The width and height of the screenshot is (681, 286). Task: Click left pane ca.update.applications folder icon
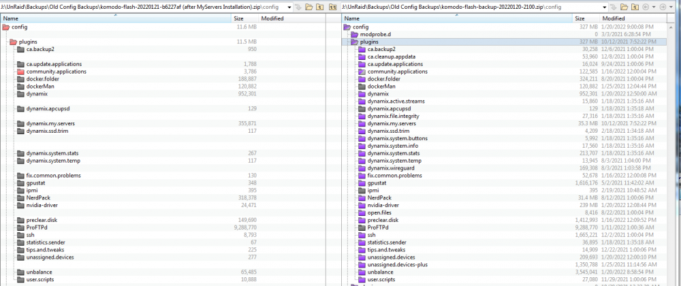tap(21, 64)
